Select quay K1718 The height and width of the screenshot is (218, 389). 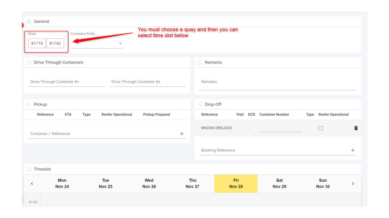click(37, 43)
